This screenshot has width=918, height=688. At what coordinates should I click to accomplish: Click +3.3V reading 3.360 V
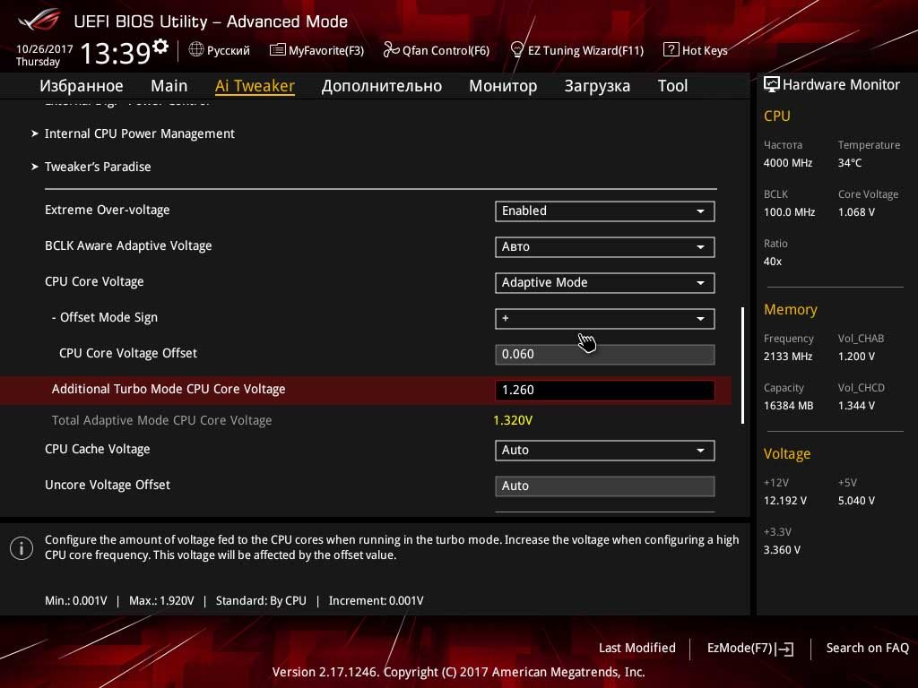coord(782,550)
